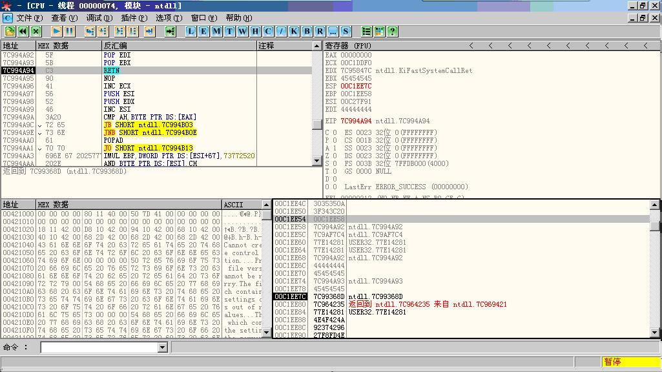This screenshot has width=662, height=372.
Task: Click the Log window L toolbar button
Action: [x=191, y=31]
